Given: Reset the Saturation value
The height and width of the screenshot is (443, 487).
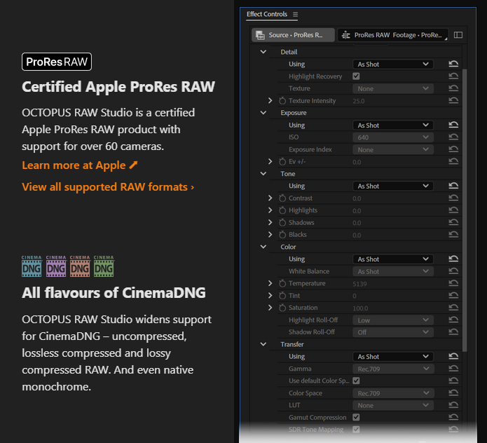Looking at the screenshot, I should click(453, 308).
